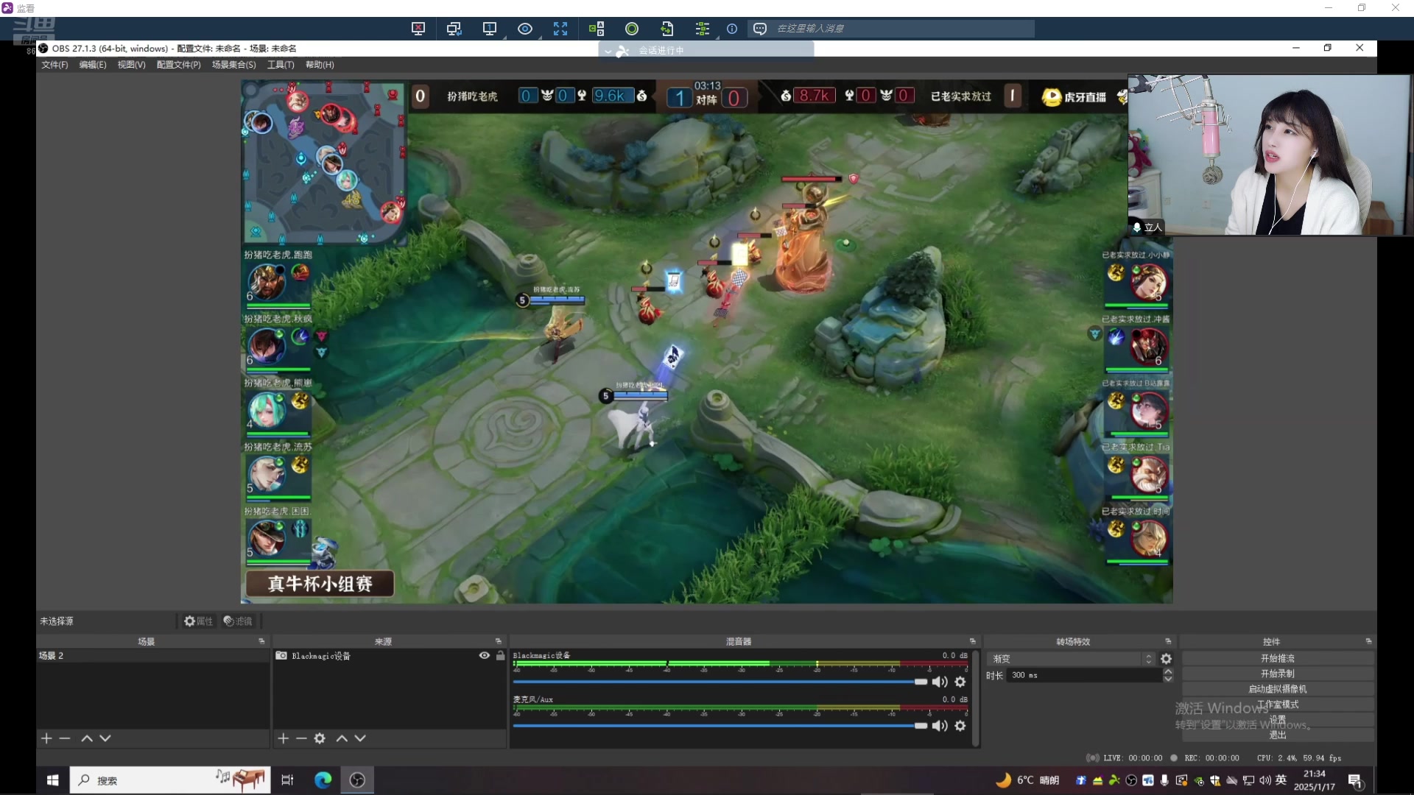1414x795 pixels.
Task: Move source down with arrow icon
Action: pos(360,738)
